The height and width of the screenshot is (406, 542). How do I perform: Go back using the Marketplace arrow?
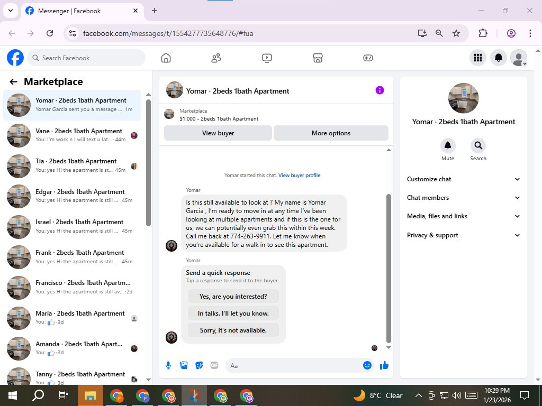[x=13, y=82]
